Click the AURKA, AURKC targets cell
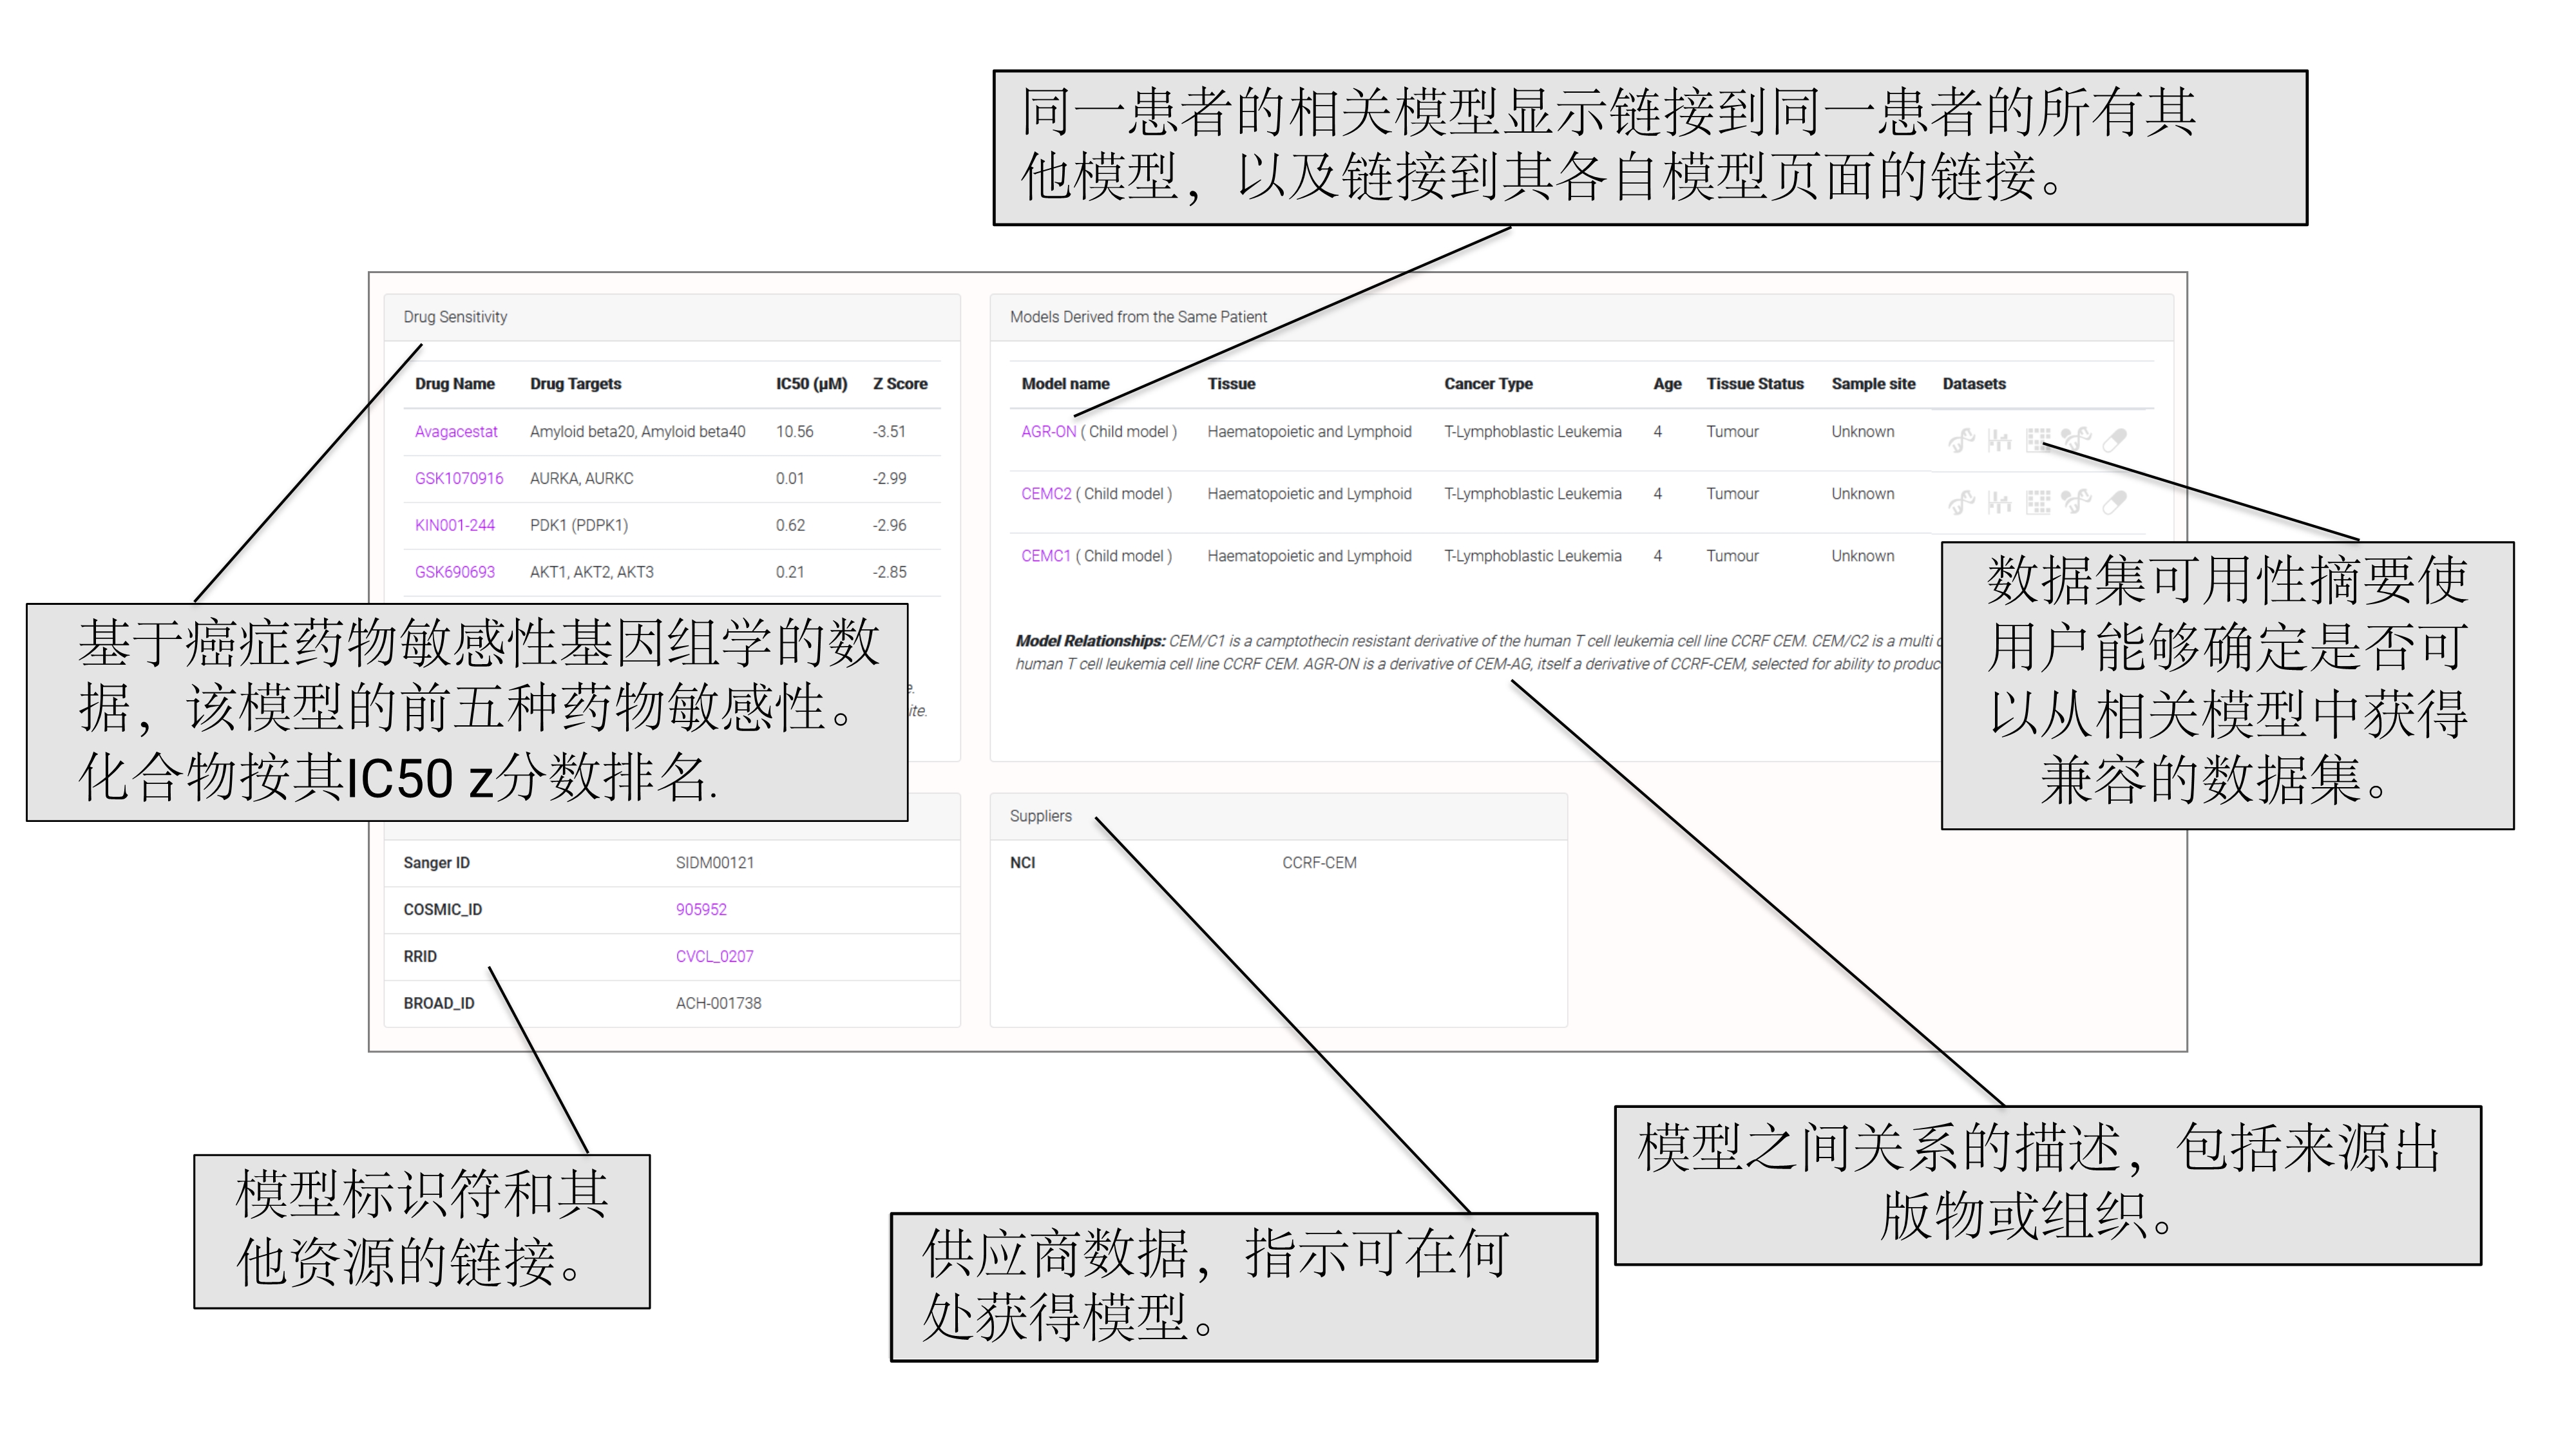2576x1448 pixels. (581, 479)
